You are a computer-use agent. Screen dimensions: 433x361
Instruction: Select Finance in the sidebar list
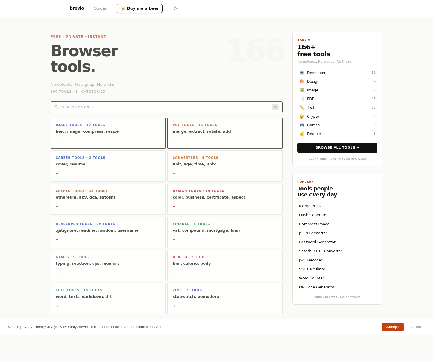pos(337,134)
